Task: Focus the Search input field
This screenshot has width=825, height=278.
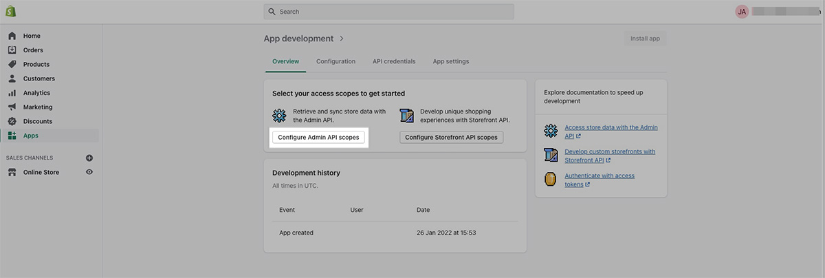Action: (388, 12)
